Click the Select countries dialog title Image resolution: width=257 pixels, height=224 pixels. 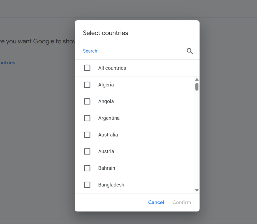(x=105, y=33)
